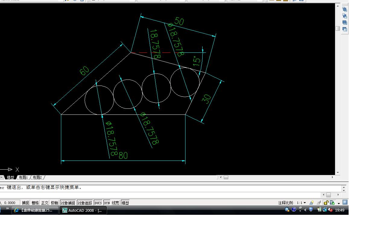
Task: Open the status bar menu arrow
Action: coord(339,203)
